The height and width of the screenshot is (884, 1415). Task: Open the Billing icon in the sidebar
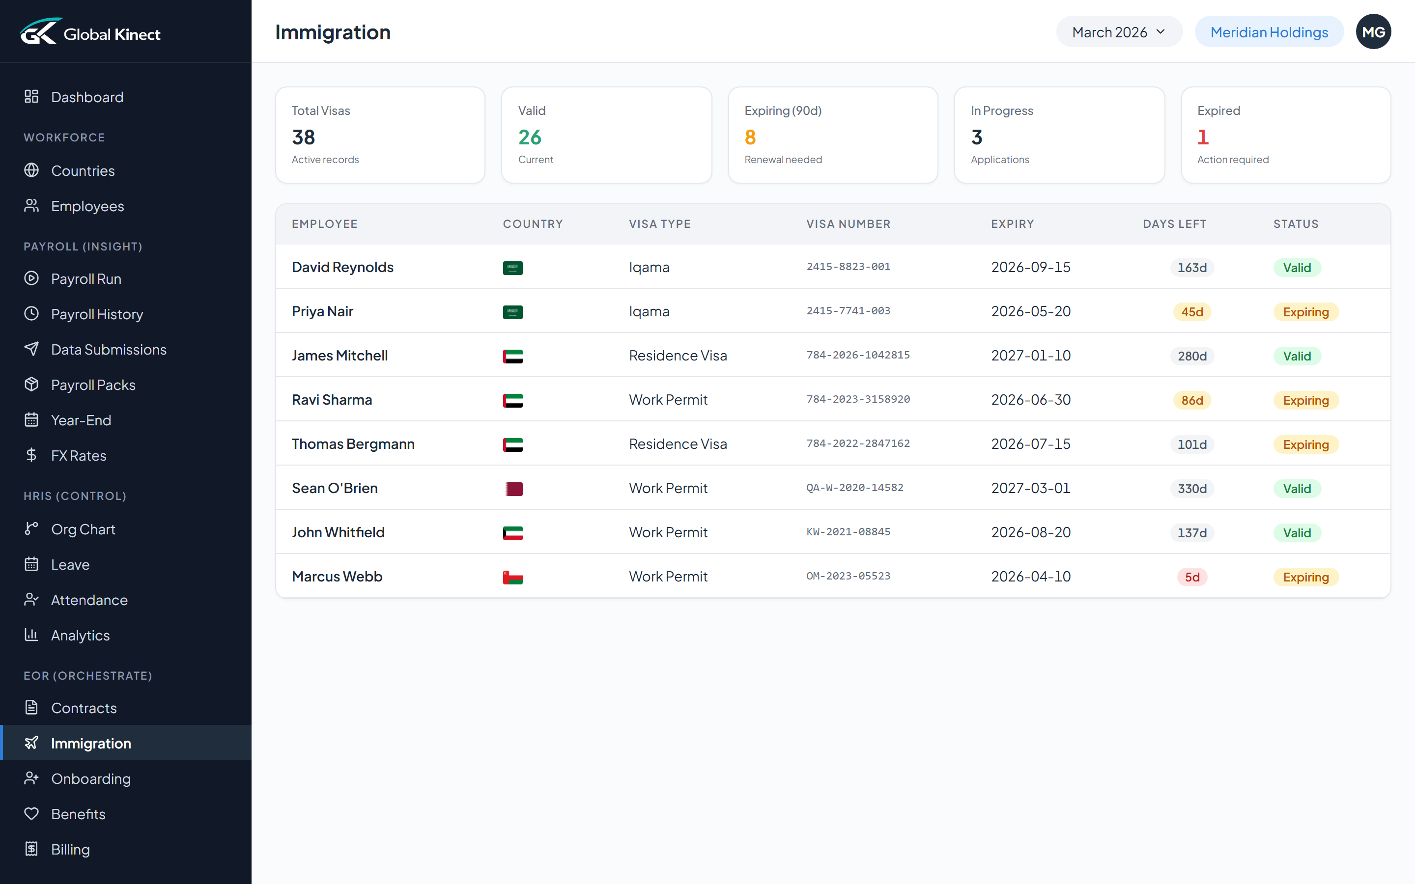click(31, 849)
